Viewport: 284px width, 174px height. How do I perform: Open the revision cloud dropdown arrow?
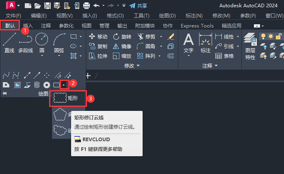point(64,85)
